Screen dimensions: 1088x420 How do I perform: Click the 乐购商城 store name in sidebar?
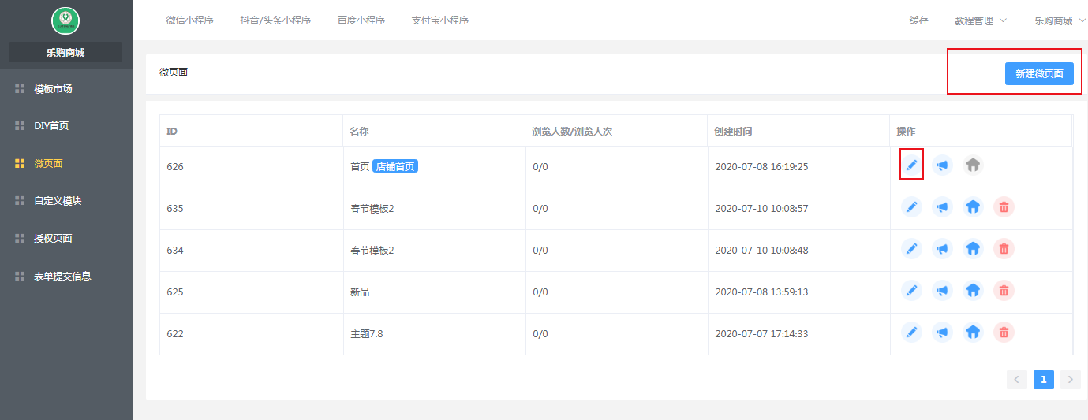(x=65, y=53)
